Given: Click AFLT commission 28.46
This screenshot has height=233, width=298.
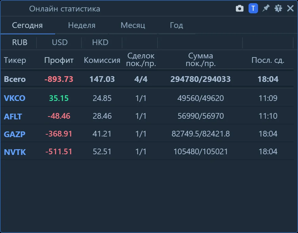Looking at the screenshot, I should 102,116.
